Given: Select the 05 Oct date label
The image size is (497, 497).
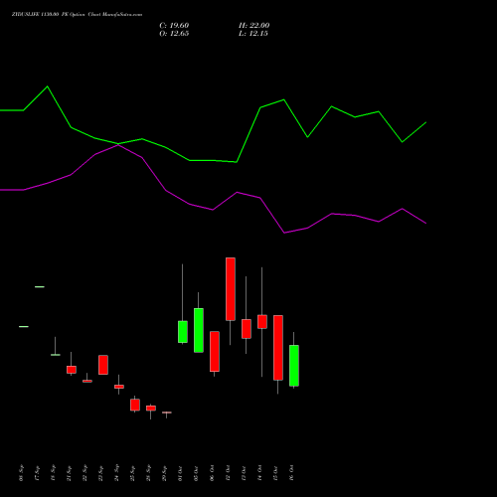Looking at the screenshot, I should coord(197,473).
